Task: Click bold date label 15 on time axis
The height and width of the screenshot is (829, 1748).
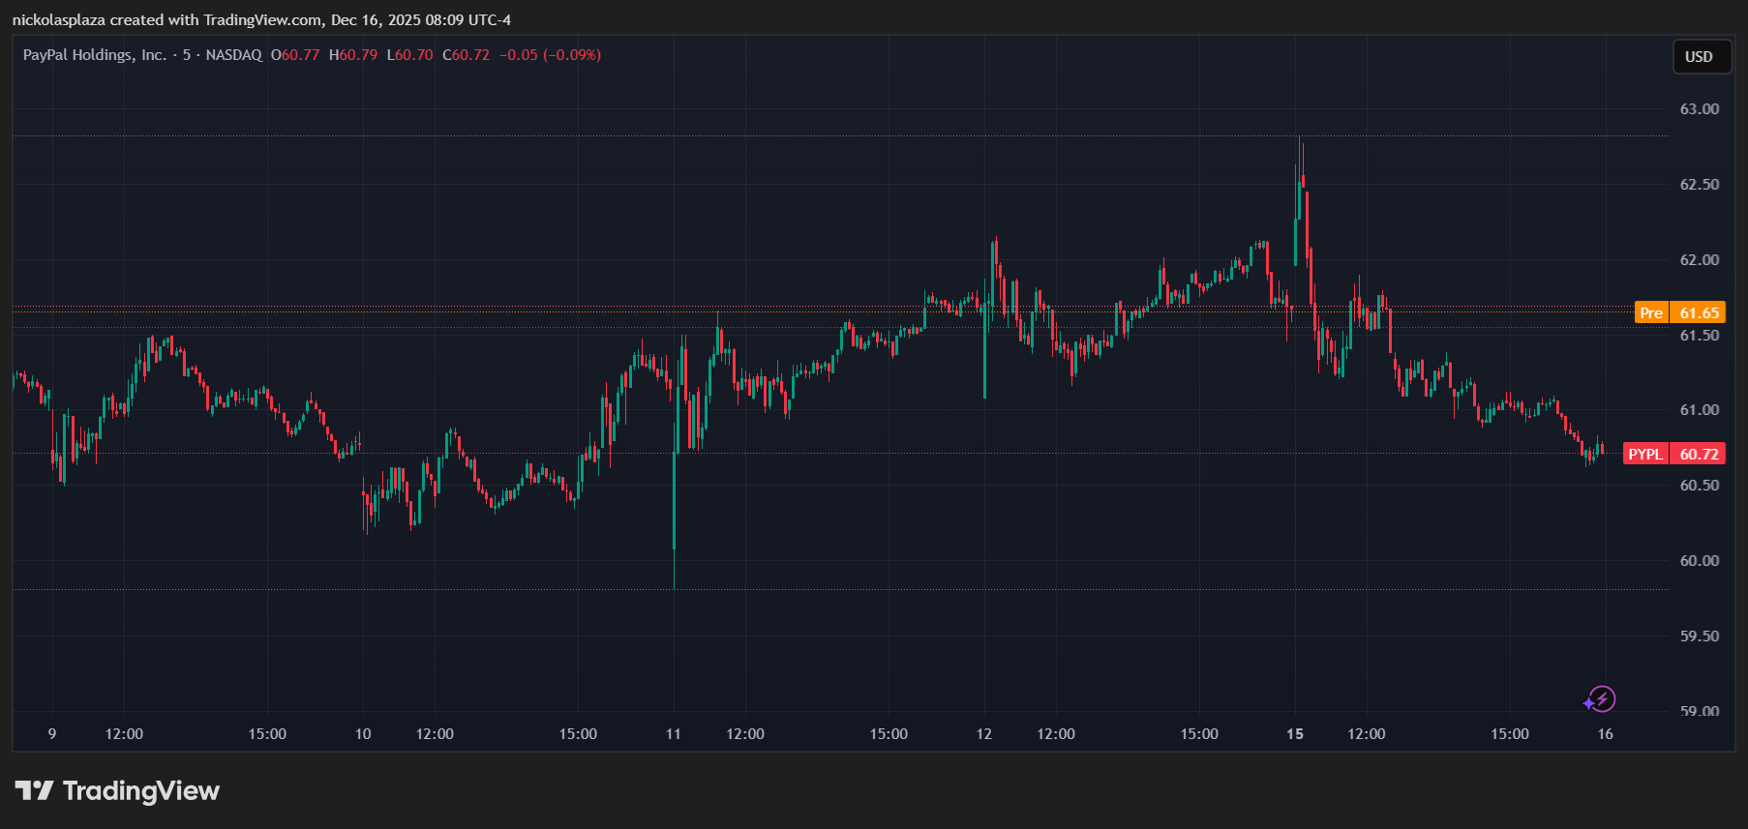Action: click(1295, 734)
